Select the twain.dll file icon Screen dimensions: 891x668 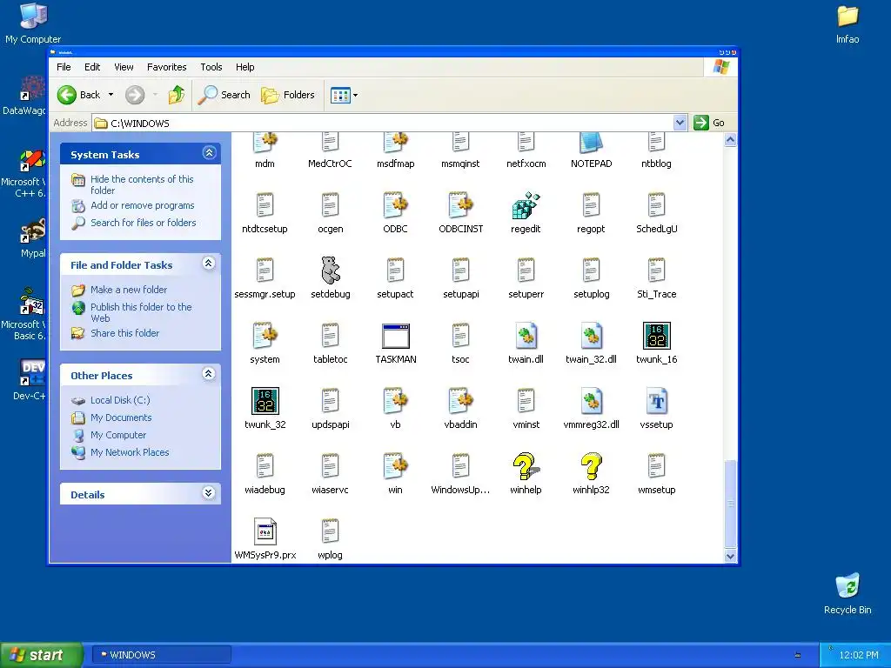(x=526, y=336)
